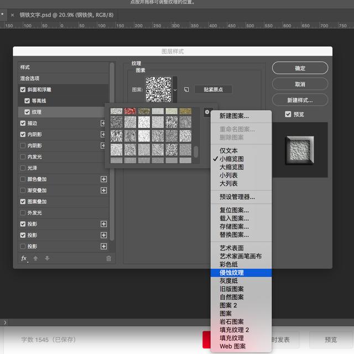The height and width of the screenshot is (354, 354).
Task: Click the fx add layer style icon
Action: coord(24,258)
